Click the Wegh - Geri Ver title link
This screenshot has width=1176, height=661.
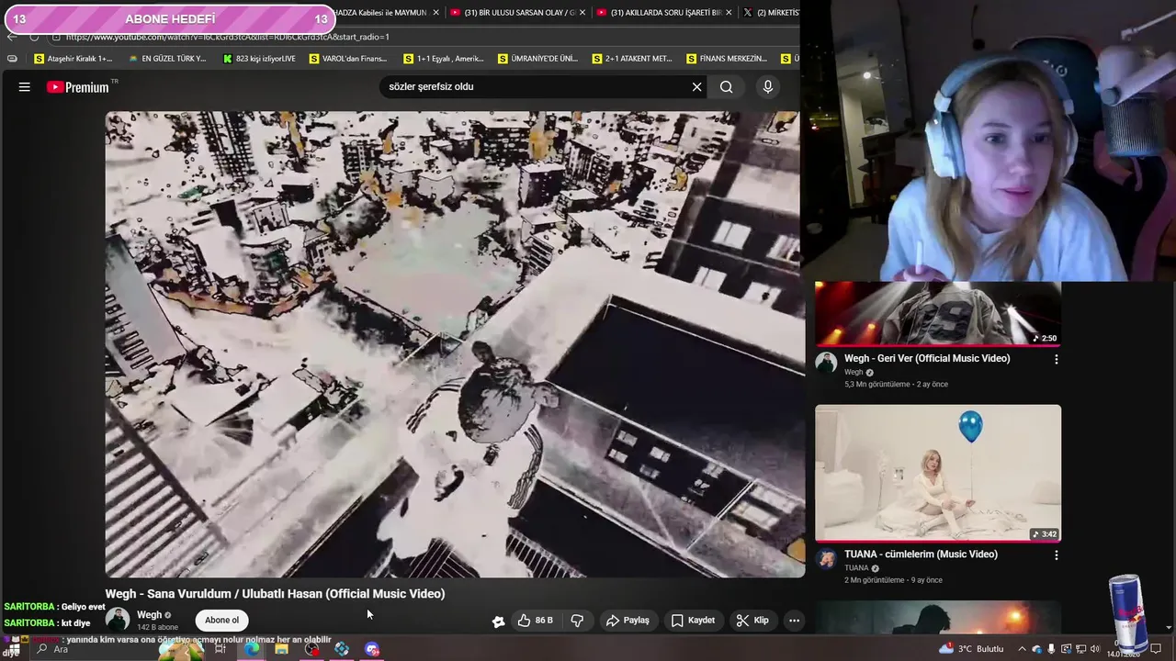click(927, 359)
